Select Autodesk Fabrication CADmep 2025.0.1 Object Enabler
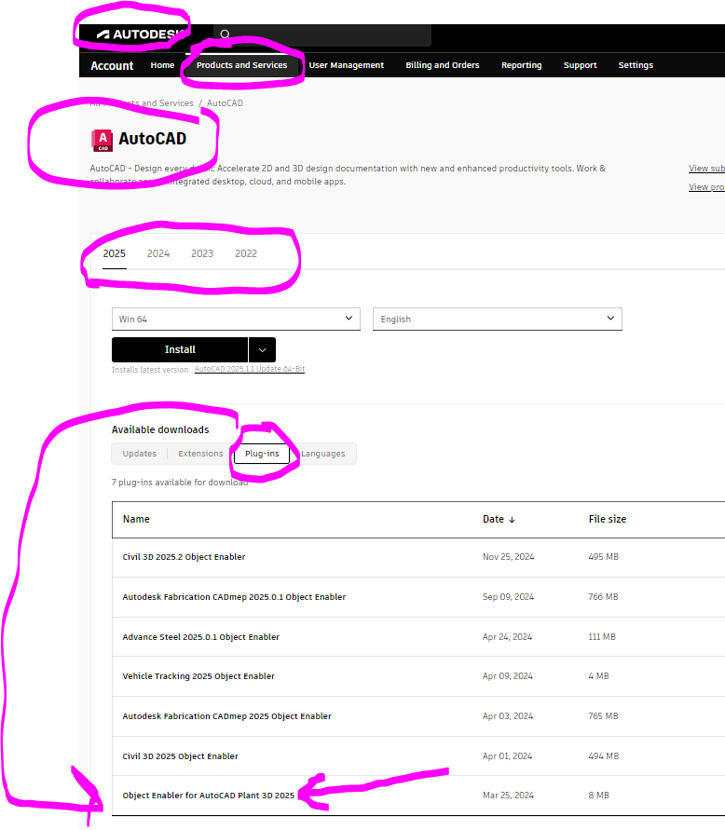 pyautogui.click(x=234, y=597)
